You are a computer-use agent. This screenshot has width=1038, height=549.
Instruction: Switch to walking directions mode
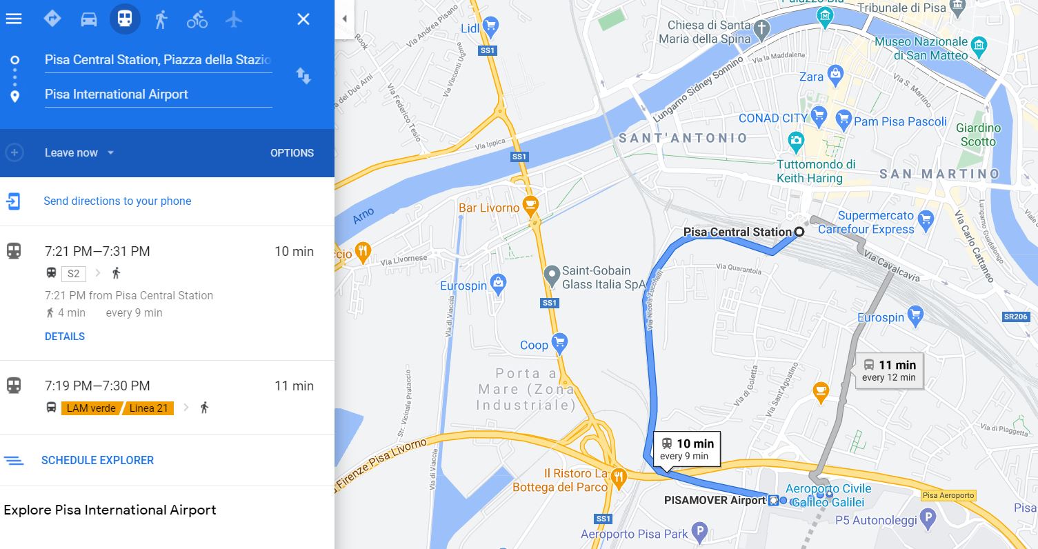tap(161, 19)
